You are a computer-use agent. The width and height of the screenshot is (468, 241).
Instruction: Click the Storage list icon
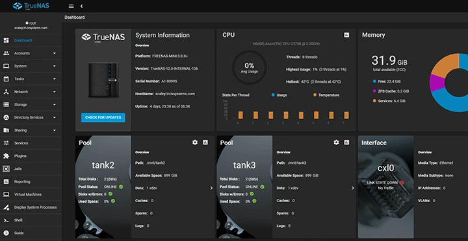[x=6, y=104]
